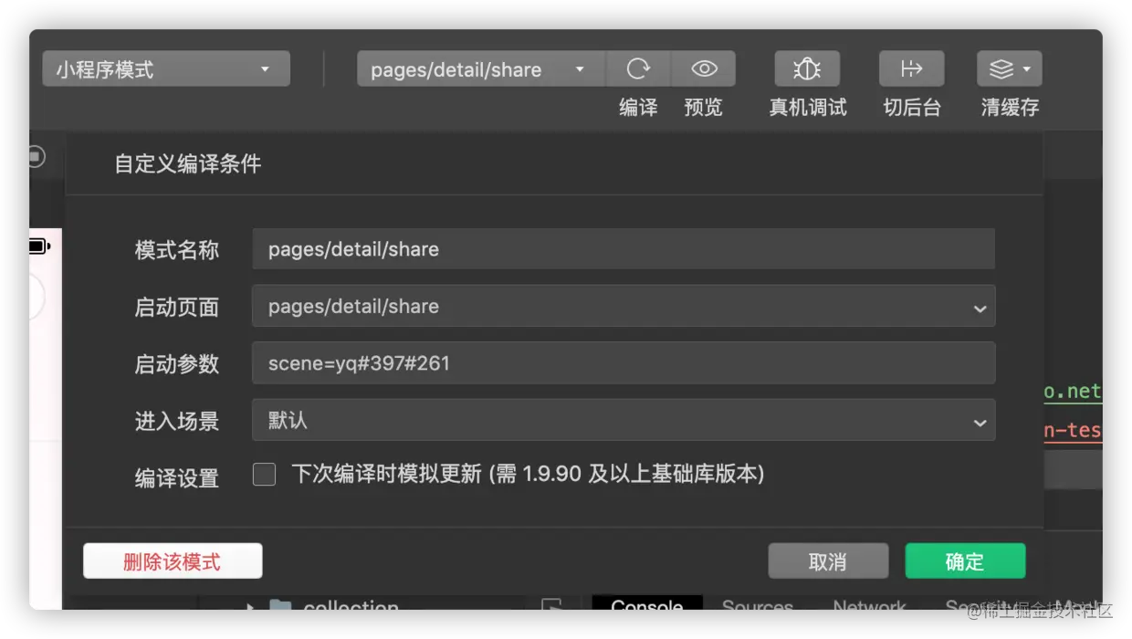This screenshot has width=1132, height=639.
Task: Switch to the Sources tab
Action: [758, 604]
